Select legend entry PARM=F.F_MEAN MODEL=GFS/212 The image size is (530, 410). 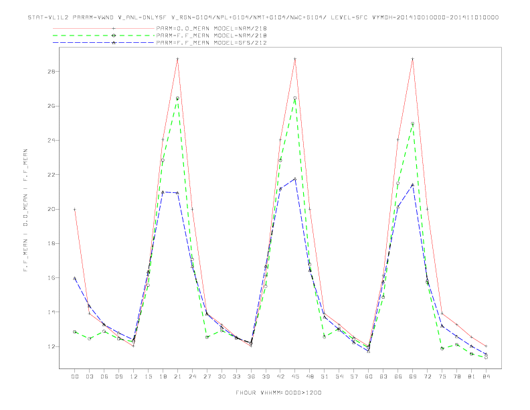pyautogui.click(x=211, y=43)
